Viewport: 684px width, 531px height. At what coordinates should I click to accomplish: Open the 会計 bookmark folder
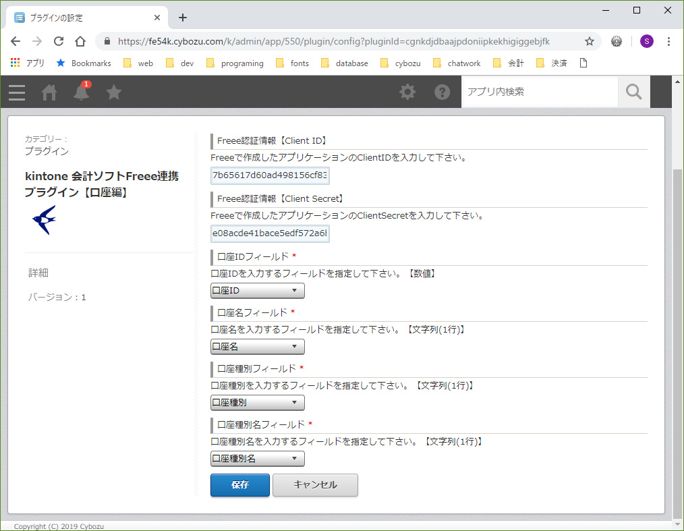coord(509,63)
